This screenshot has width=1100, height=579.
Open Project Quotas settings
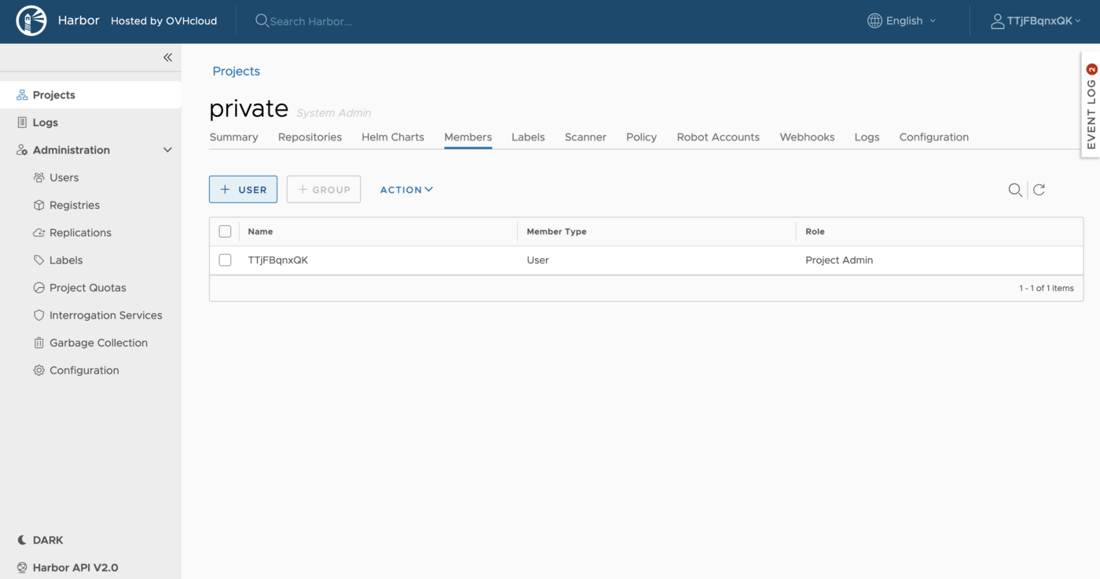pyautogui.click(x=86, y=287)
